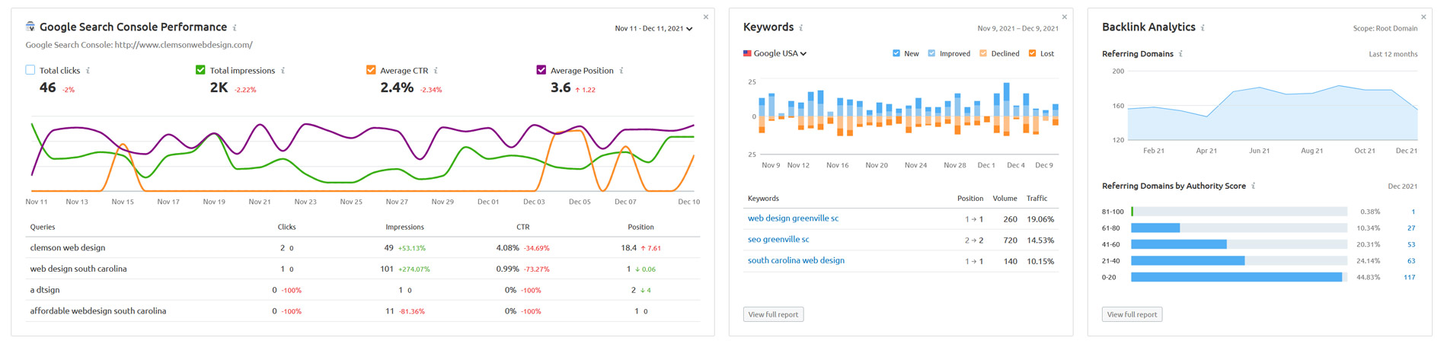Click View full report in Backlink Analytics widget
Screen dimensions: 1447x344
point(1132,314)
